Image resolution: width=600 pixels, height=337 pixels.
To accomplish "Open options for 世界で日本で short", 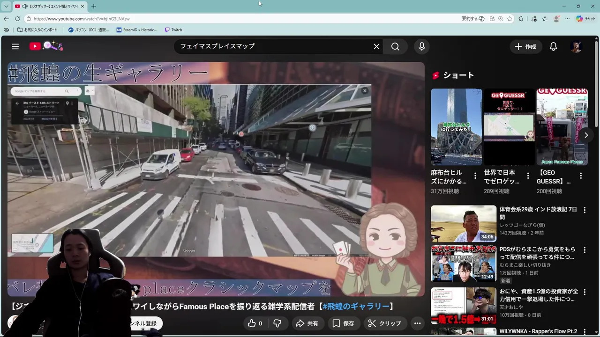I will click(528, 176).
